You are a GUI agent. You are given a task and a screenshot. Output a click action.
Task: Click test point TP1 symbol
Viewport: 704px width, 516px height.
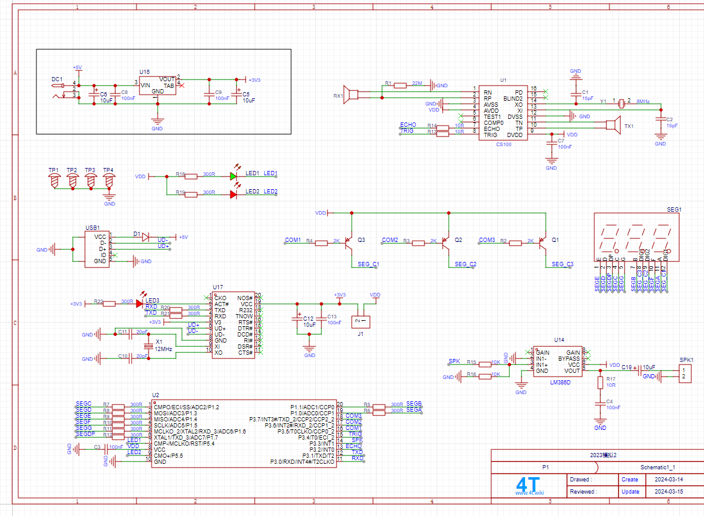[x=55, y=181]
